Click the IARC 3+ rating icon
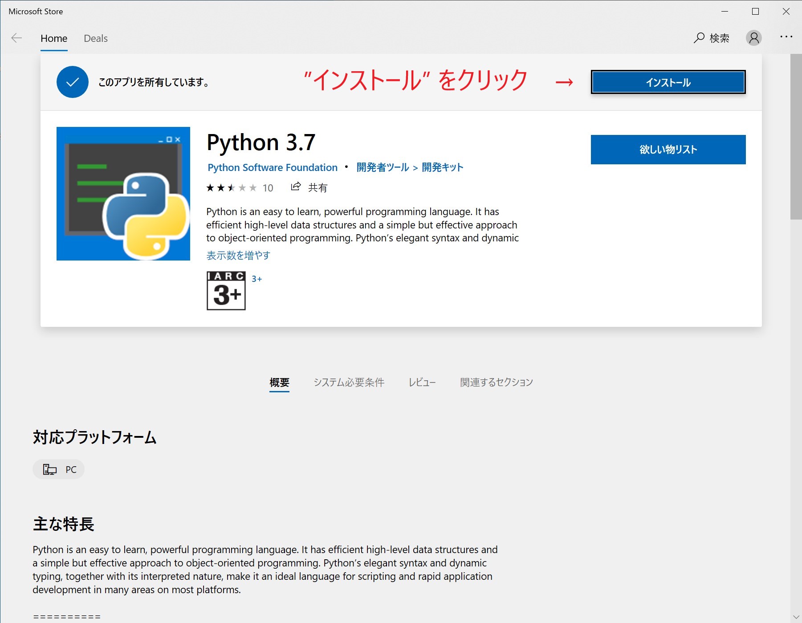 [x=226, y=290]
